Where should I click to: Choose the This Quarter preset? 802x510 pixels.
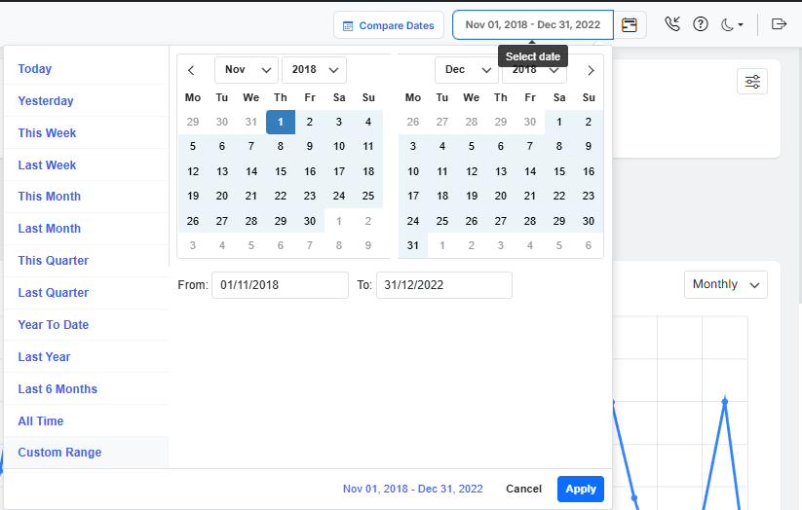pyautogui.click(x=53, y=261)
